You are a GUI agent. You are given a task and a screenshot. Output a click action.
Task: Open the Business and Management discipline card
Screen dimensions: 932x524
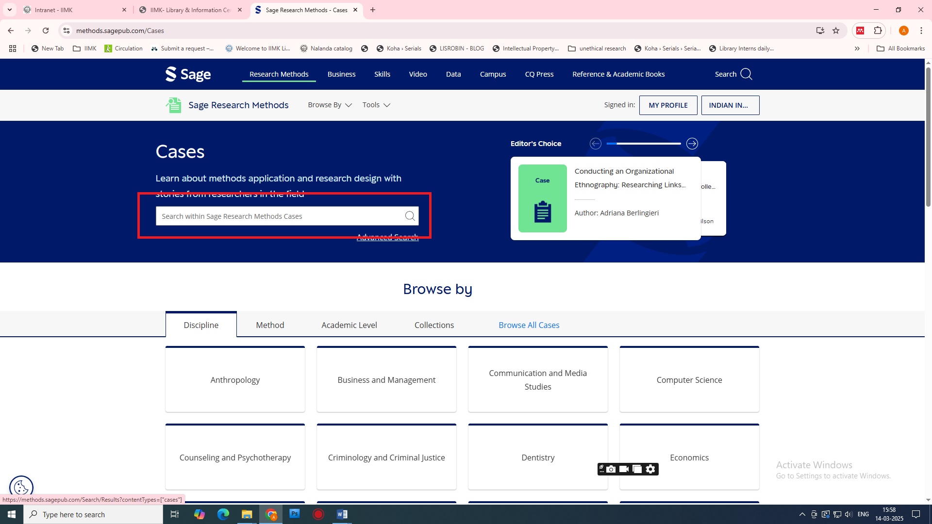(x=386, y=380)
